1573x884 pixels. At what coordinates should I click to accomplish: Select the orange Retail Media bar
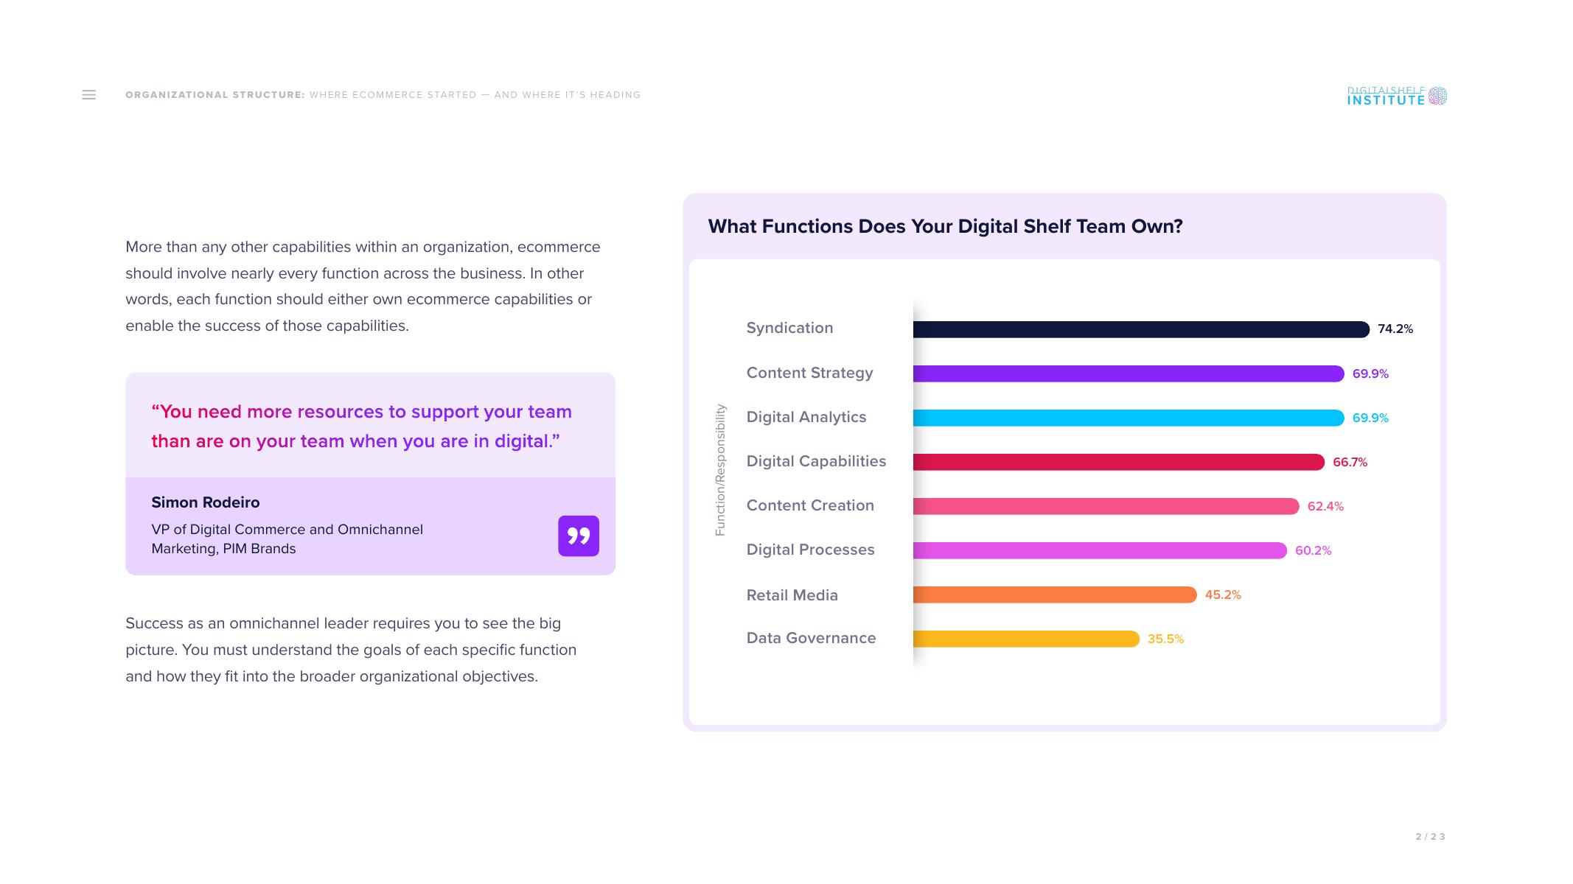(1054, 594)
